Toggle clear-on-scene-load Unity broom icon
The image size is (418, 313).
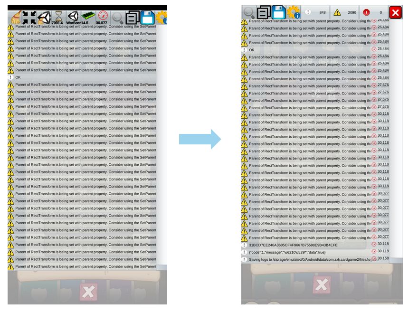click(44, 18)
